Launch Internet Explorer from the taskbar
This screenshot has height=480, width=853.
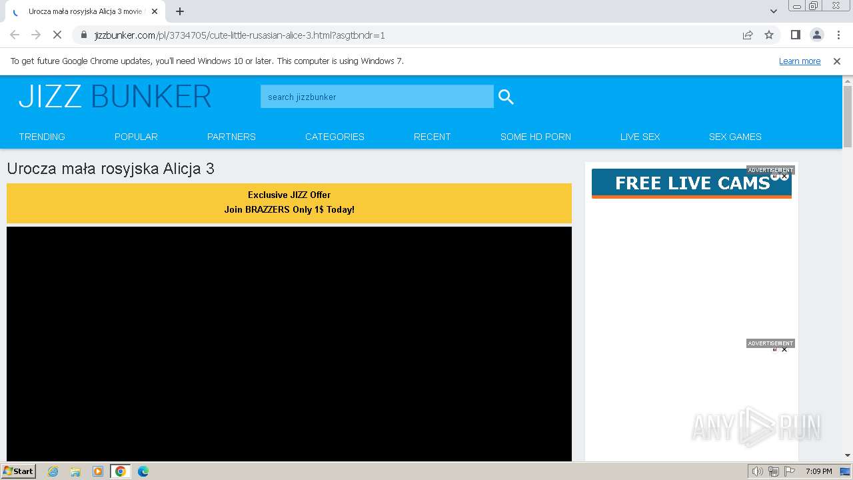53,471
